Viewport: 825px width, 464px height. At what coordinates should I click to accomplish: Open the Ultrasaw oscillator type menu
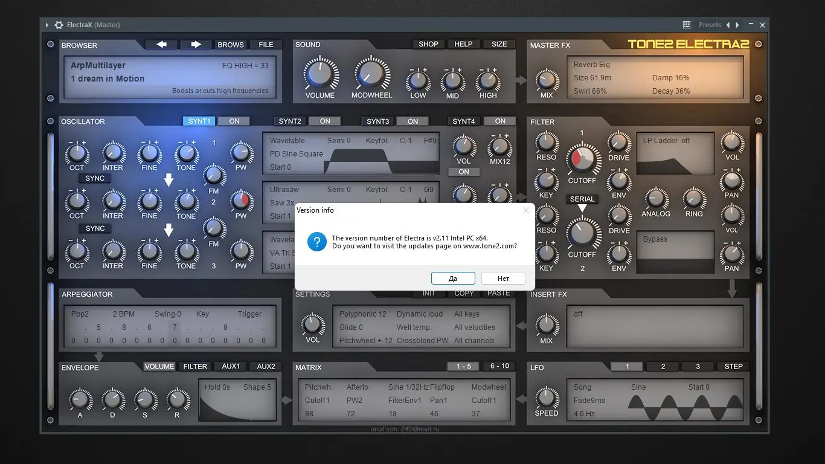(x=284, y=190)
